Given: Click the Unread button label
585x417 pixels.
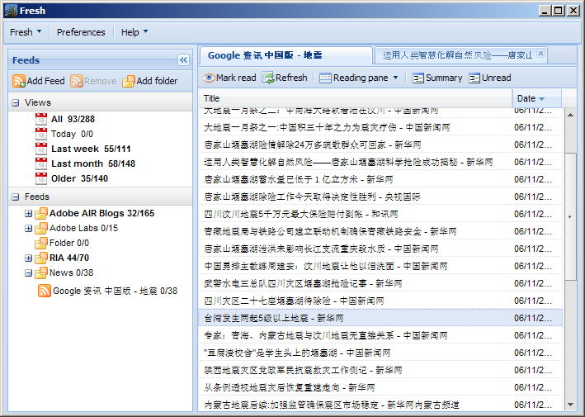Looking at the screenshot, I should point(497,78).
